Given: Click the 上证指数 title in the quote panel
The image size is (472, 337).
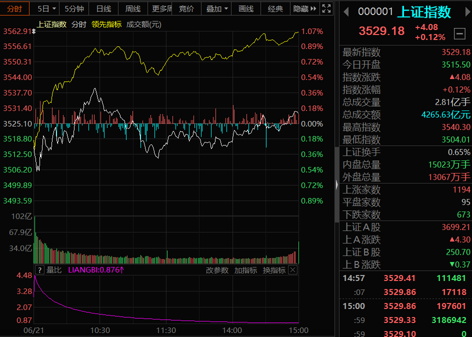Looking at the screenshot, I should pyautogui.click(x=424, y=12).
